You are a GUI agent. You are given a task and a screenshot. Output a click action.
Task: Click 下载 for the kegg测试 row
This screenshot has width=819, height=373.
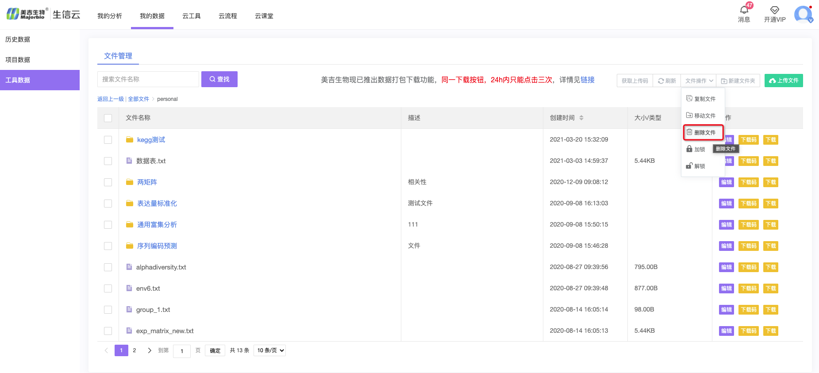pos(771,140)
